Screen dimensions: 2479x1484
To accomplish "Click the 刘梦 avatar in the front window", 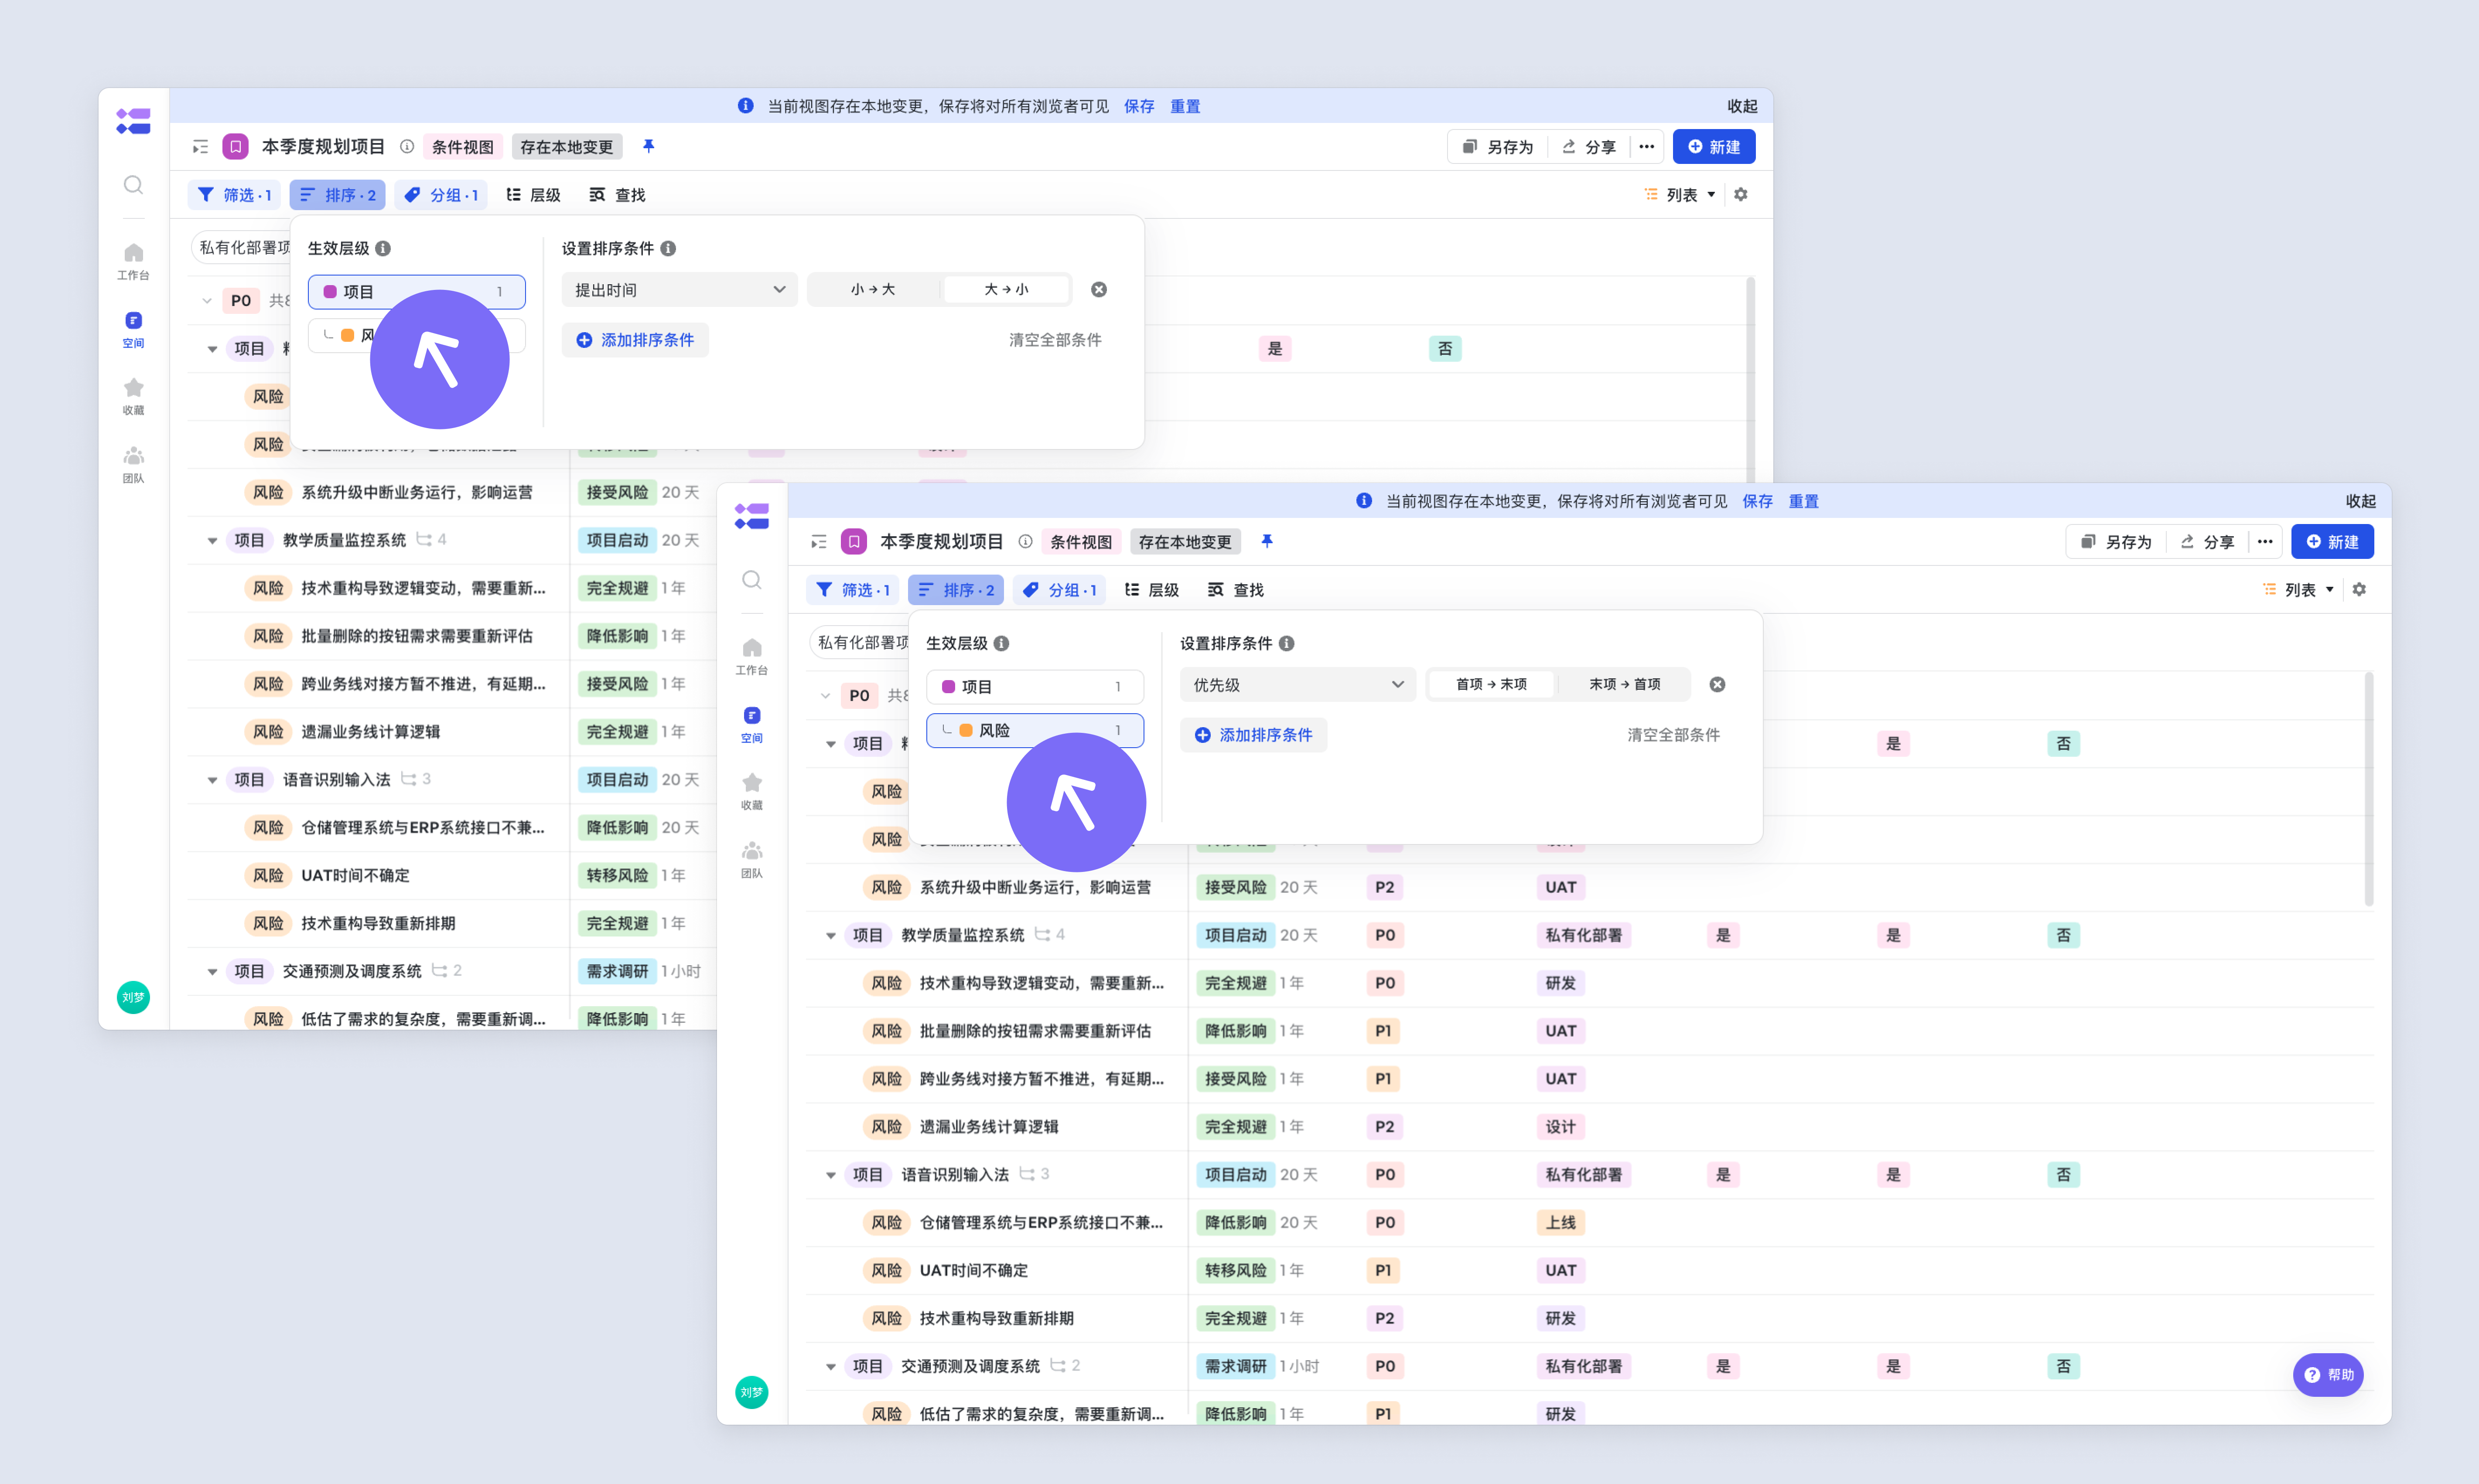I will point(751,1392).
